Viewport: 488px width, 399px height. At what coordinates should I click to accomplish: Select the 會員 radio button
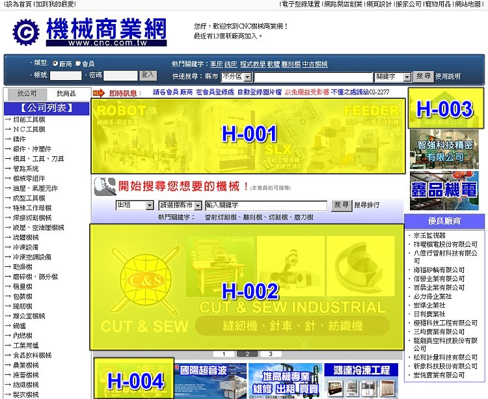tap(78, 64)
